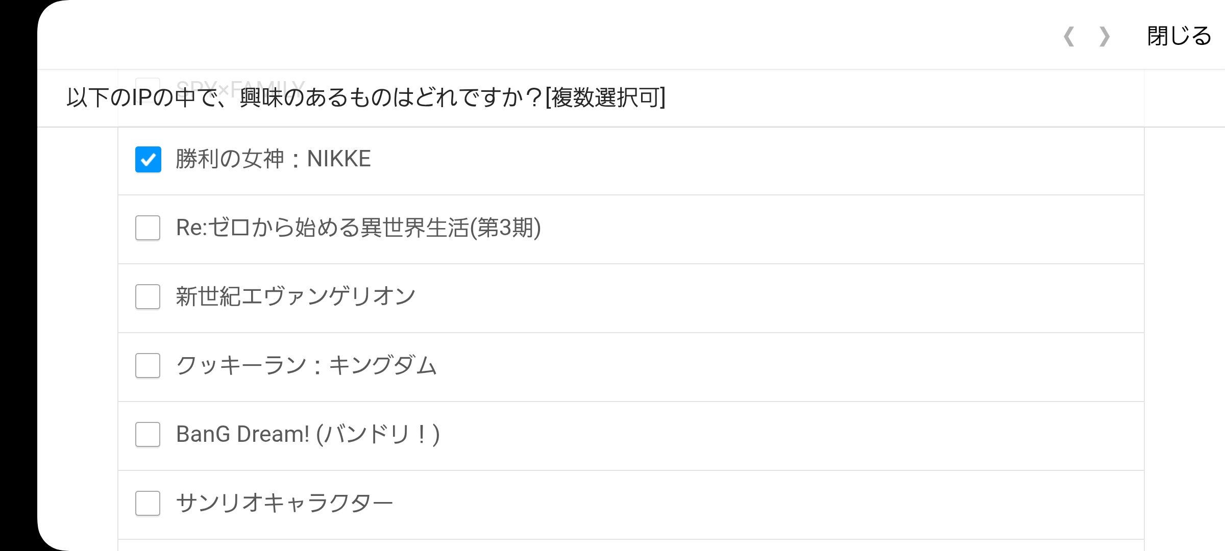The width and height of the screenshot is (1225, 551).
Task: Go to the next question with right chevron
Action: (1105, 37)
